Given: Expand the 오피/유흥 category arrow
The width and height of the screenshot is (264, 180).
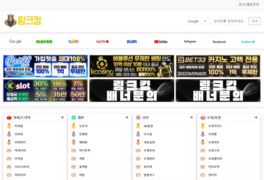Looking at the screenshot, I should click(256, 118).
